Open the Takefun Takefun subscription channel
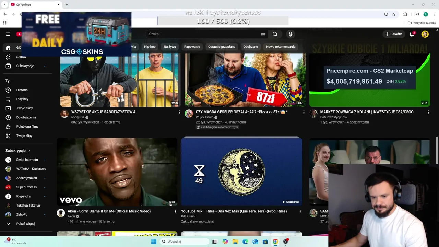 click(28, 205)
